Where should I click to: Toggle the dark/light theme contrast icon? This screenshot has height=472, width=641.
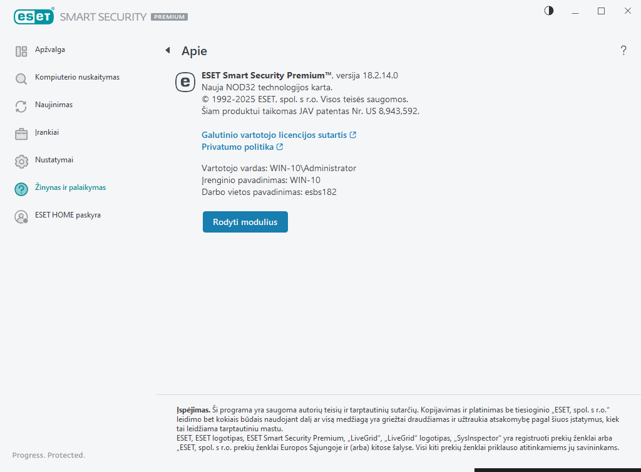549,11
